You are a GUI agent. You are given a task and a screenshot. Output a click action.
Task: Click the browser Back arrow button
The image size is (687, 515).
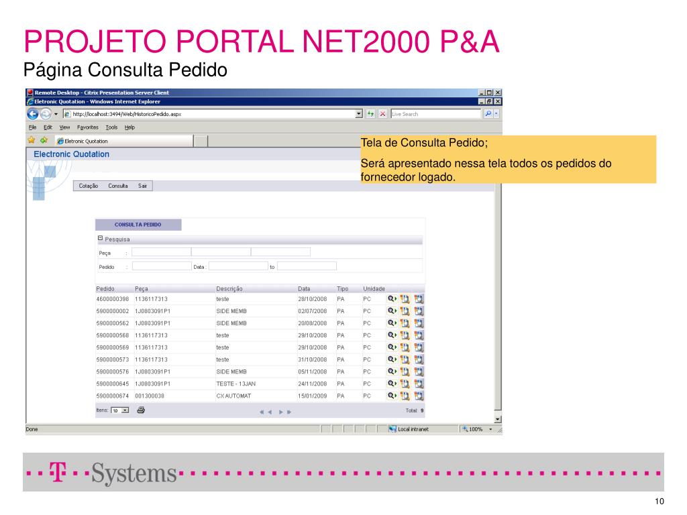(33, 114)
